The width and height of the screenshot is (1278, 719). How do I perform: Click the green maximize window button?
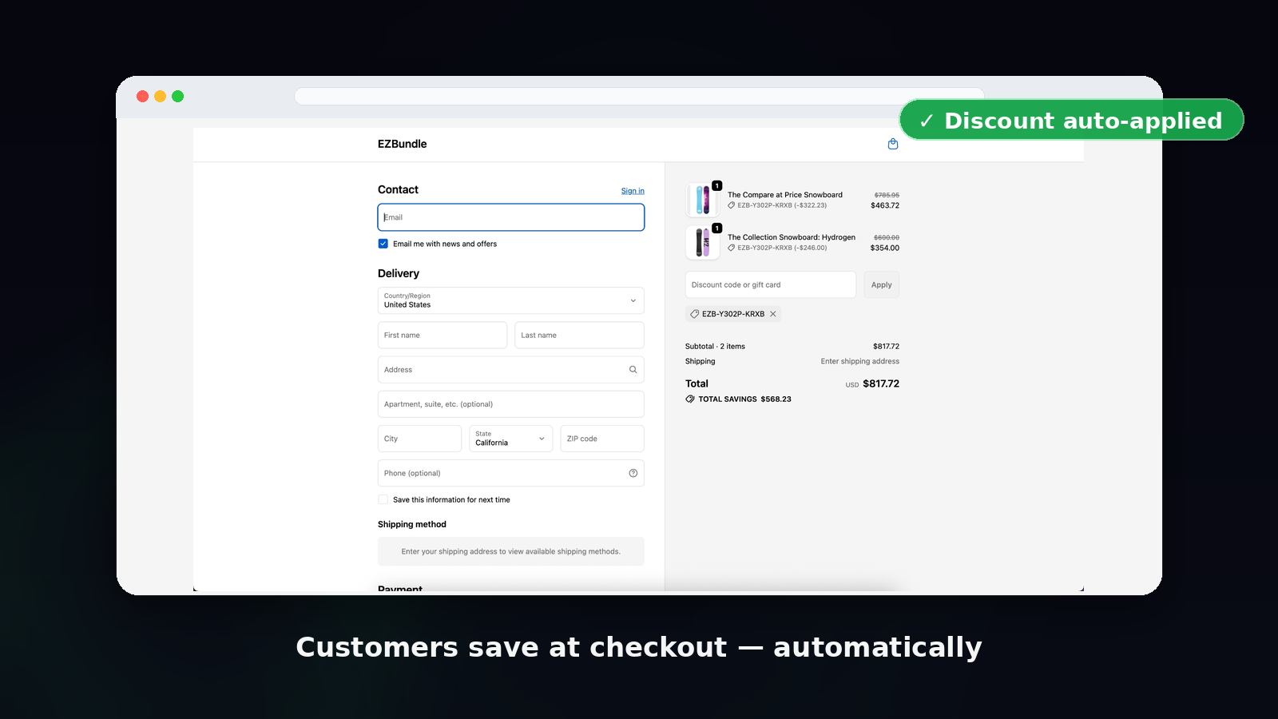point(178,96)
